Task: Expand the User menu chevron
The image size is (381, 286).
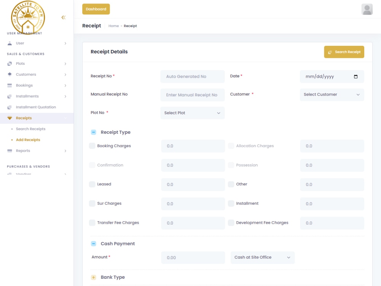Action: pyautogui.click(x=66, y=43)
